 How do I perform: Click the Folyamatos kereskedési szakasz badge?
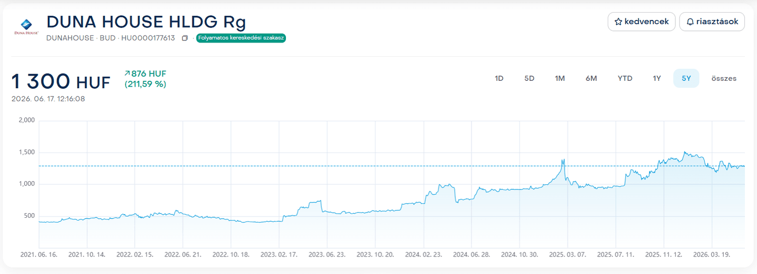[241, 38]
